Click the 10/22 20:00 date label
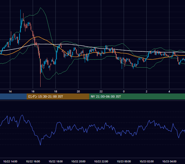Image resolution: width=185 pixels, height=164 pixels. point(78,161)
